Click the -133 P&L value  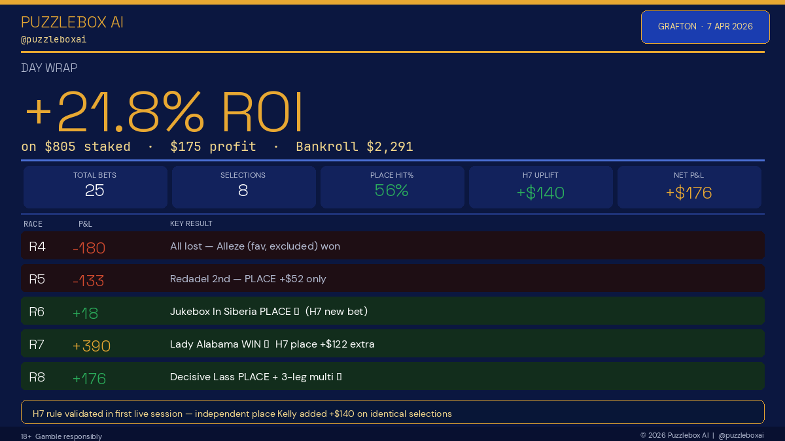click(x=88, y=280)
